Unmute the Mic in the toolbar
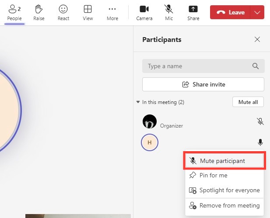The height and width of the screenshot is (218, 270). 169,13
